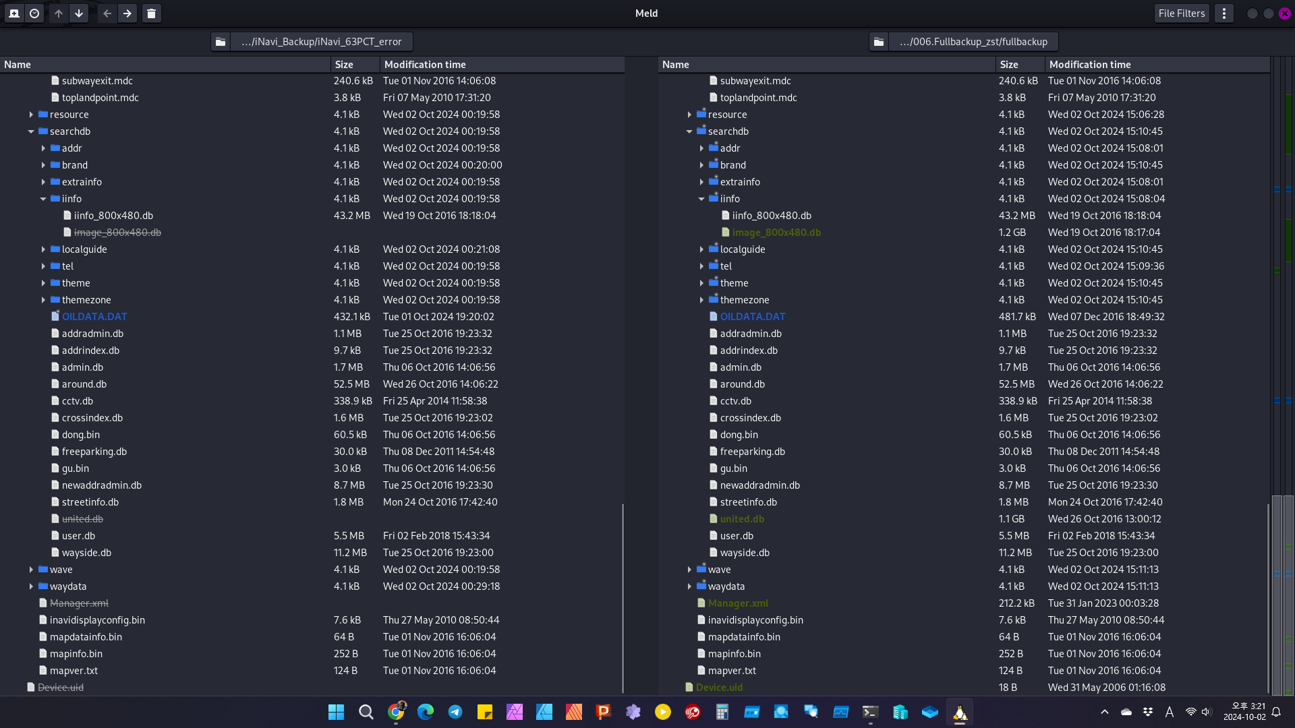Collapse the iinfo folder in right pane
Image resolution: width=1295 pixels, height=728 pixels.
coord(701,199)
